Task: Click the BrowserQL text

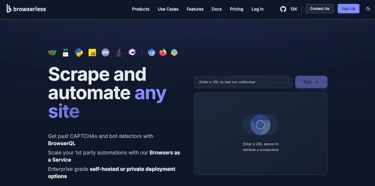Action: [62, 143]
